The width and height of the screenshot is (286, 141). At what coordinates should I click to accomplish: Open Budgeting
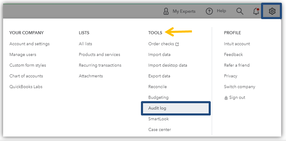pos(158,97)
